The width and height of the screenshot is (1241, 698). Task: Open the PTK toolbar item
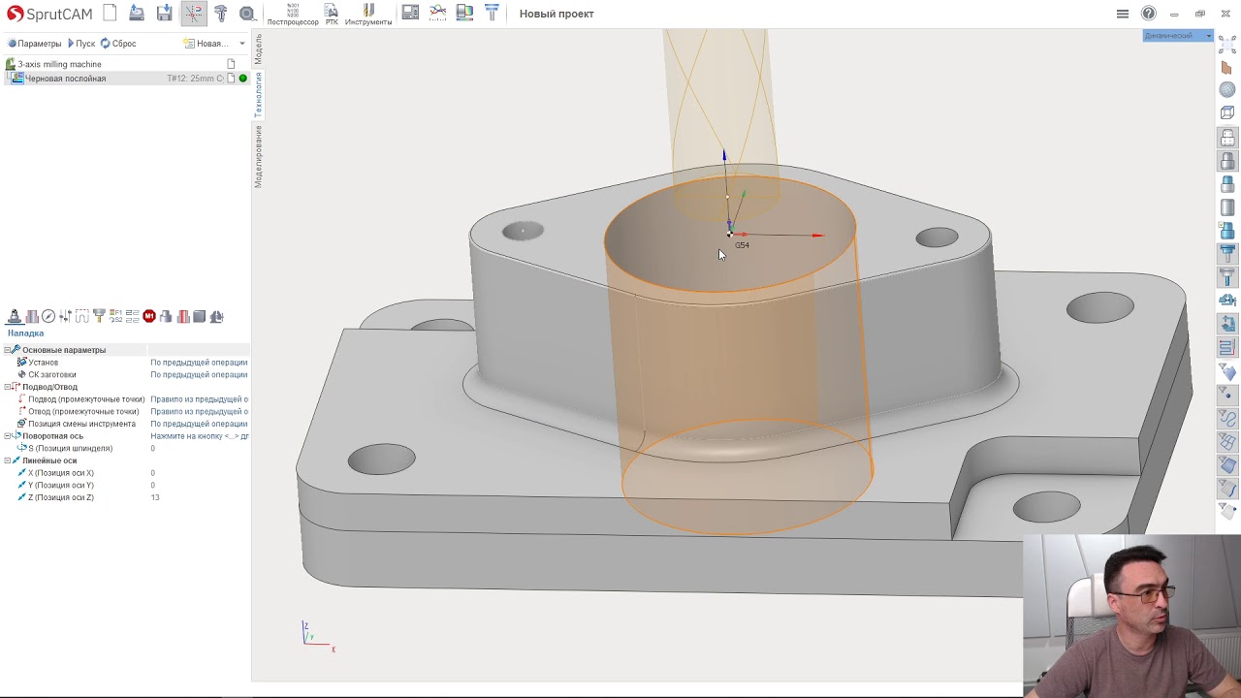[332, 15]
